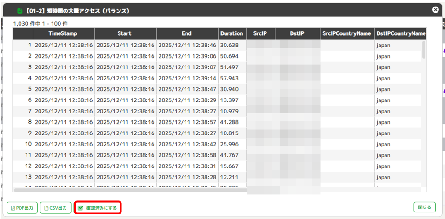Click japan country cell in row 12
This screenshot has width=445, height=219.
398,166
